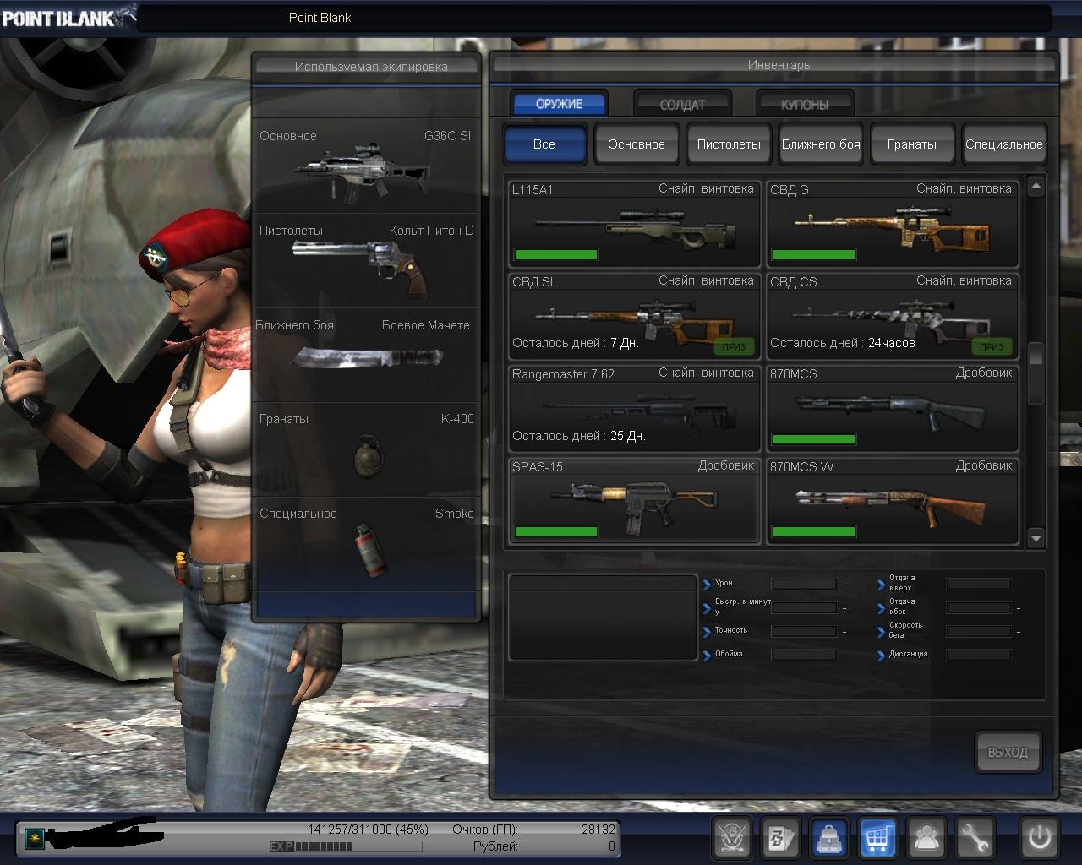Select the 870MCS shotgun card
The image size is (1082, 865).
[892, 409]
